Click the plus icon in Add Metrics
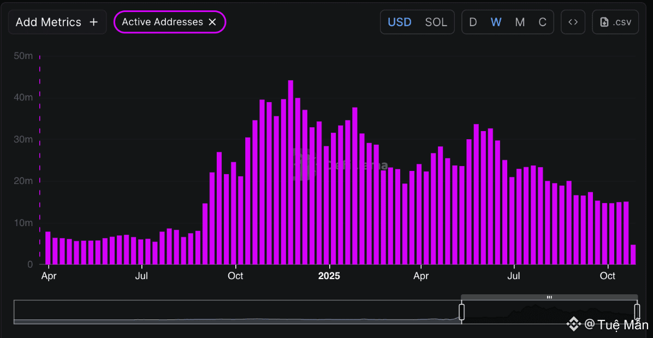653x338 pixels. 93,22
